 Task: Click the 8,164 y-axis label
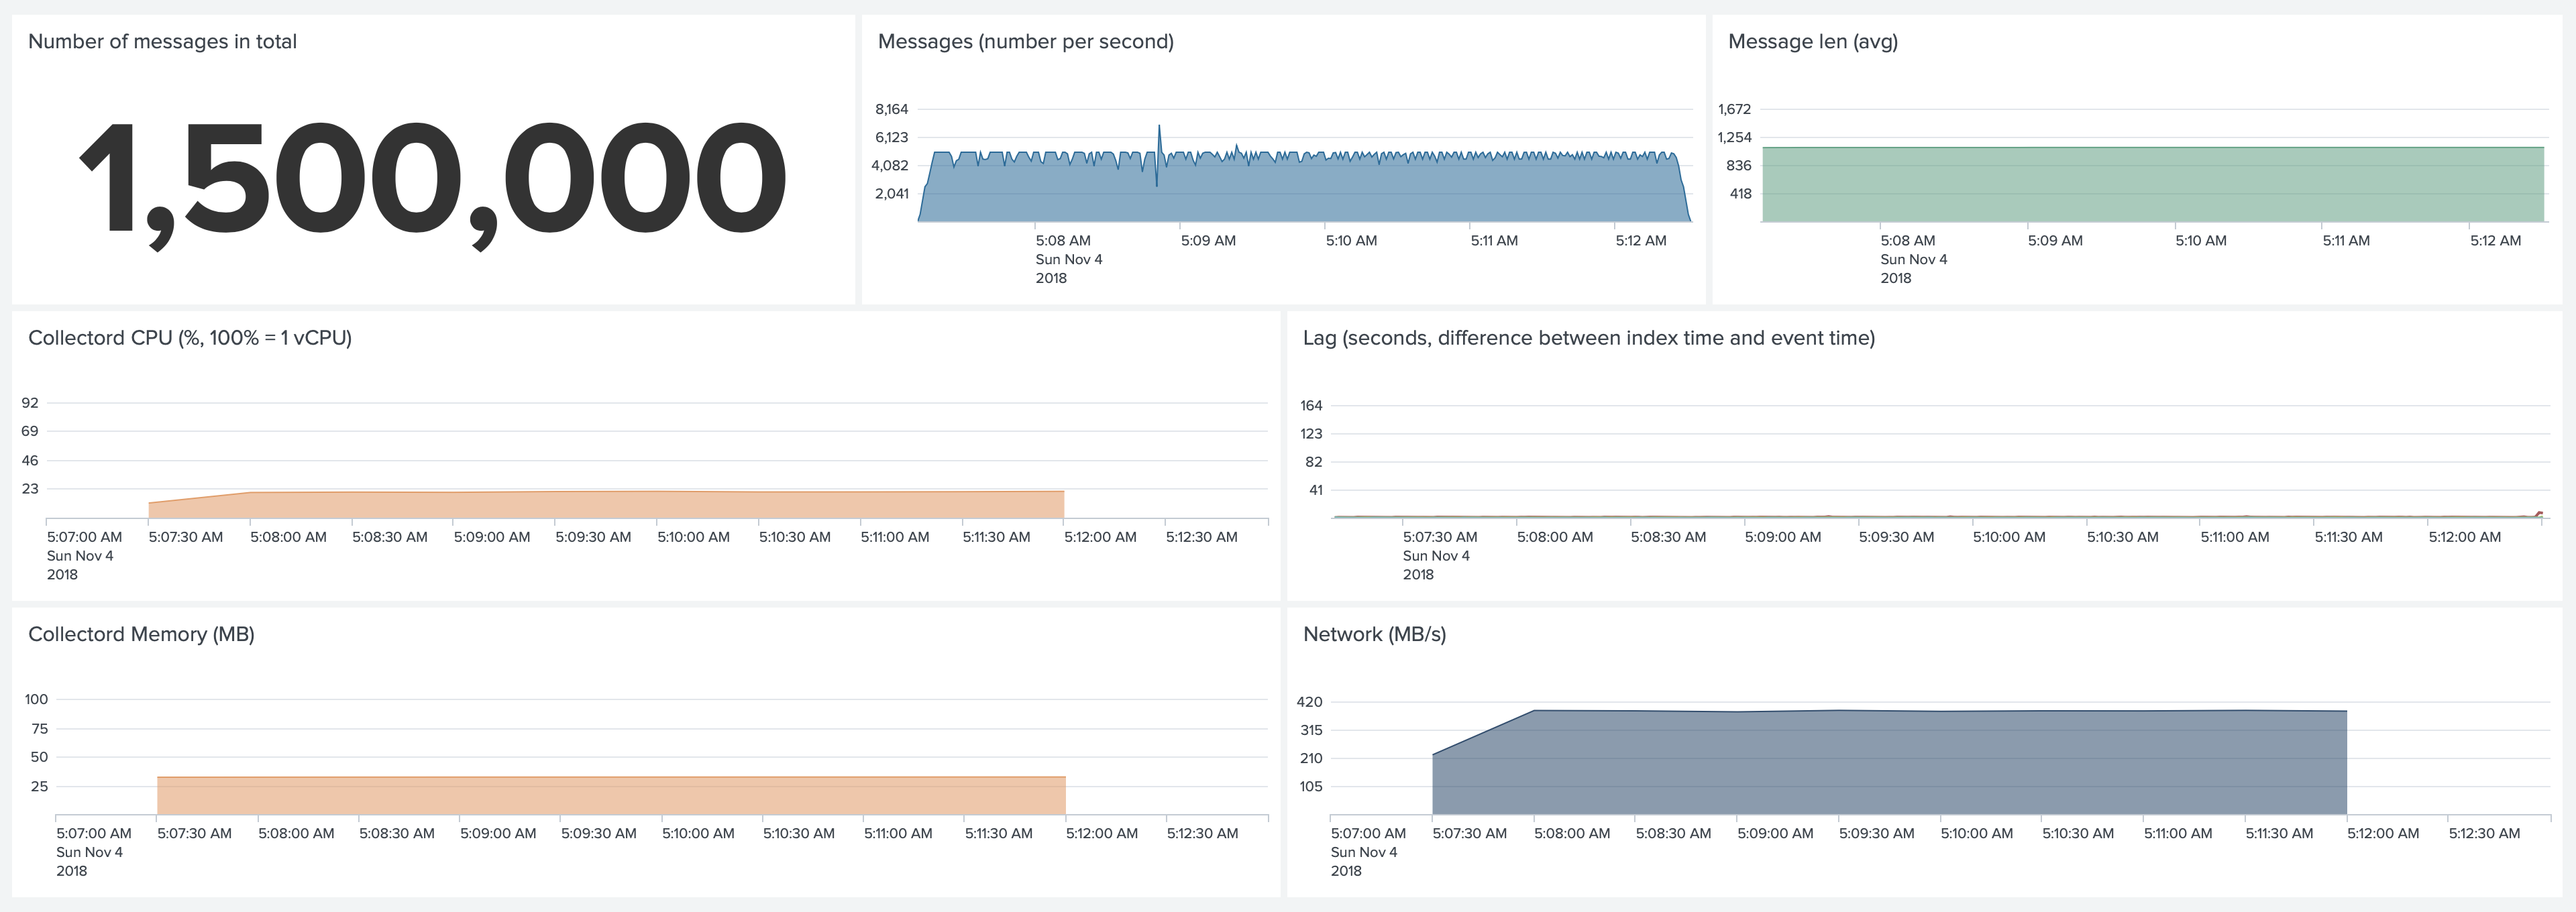click(891, 109)
